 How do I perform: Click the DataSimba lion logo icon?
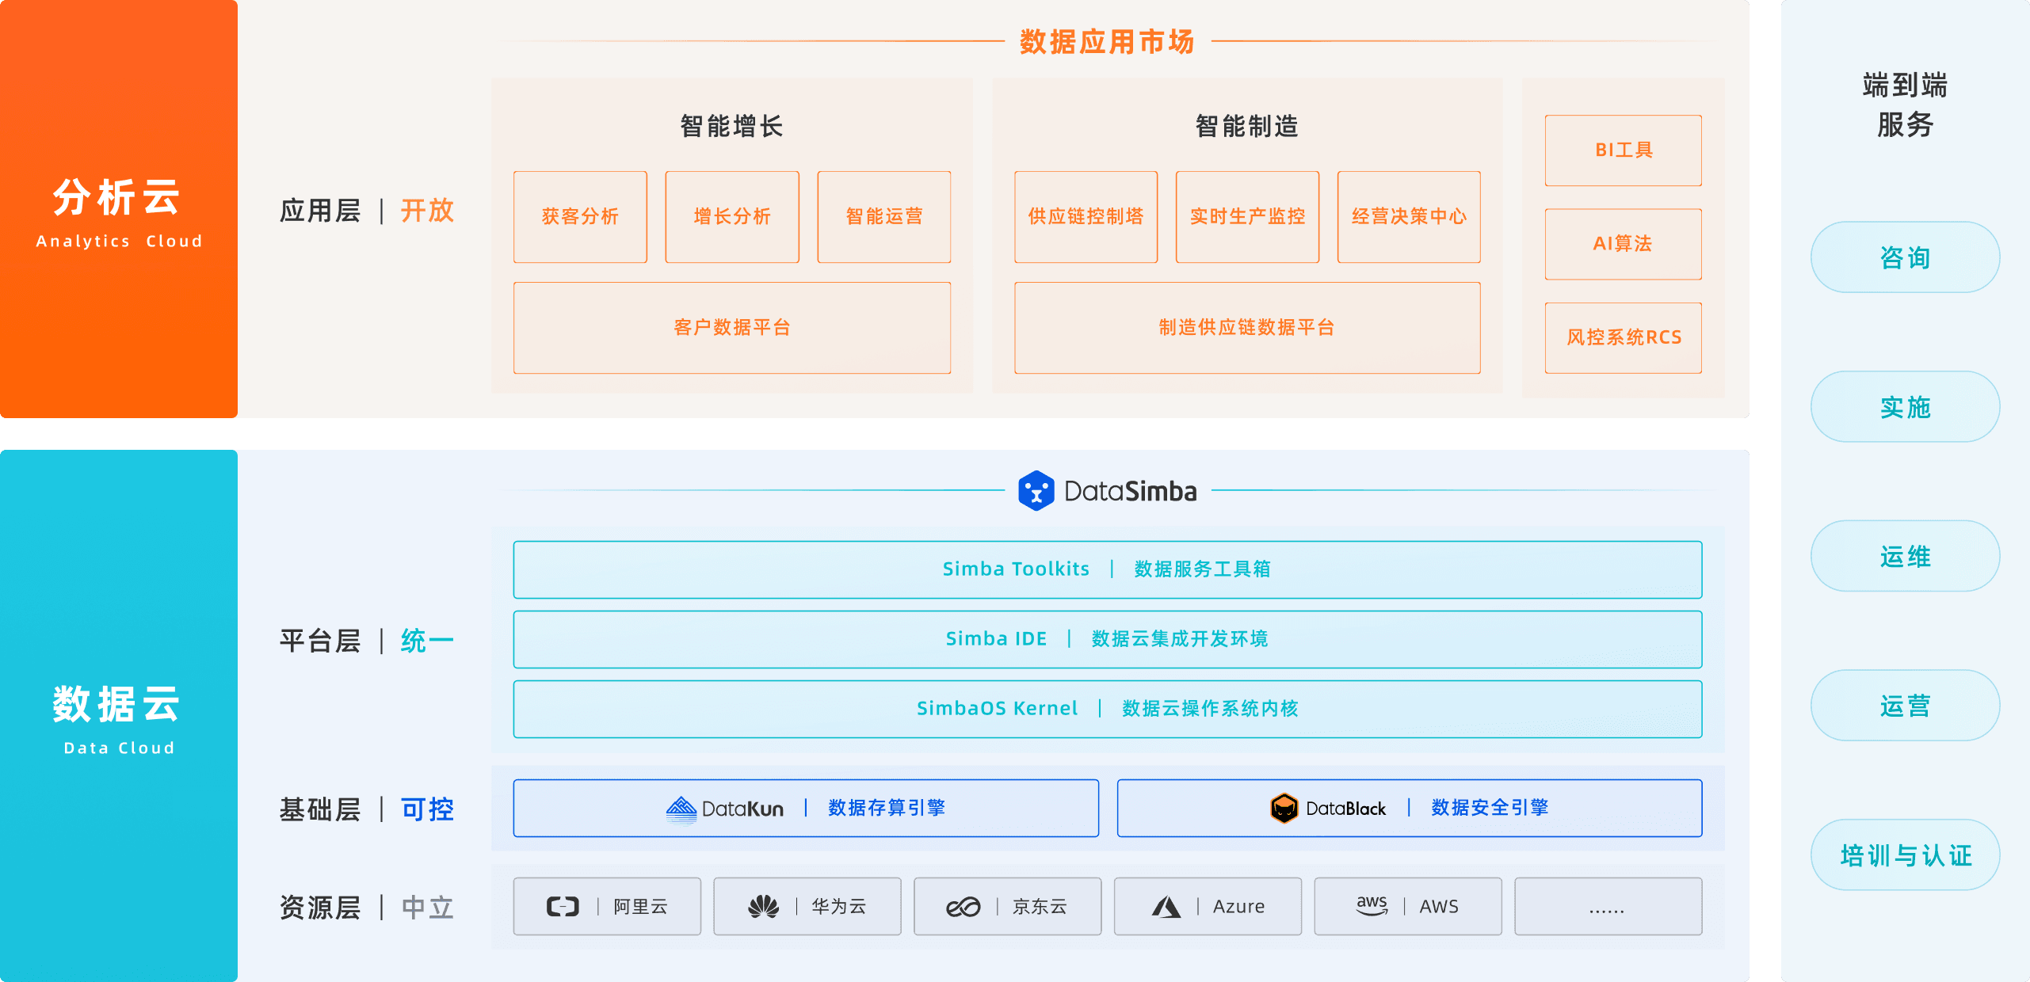click(1036, 491)
